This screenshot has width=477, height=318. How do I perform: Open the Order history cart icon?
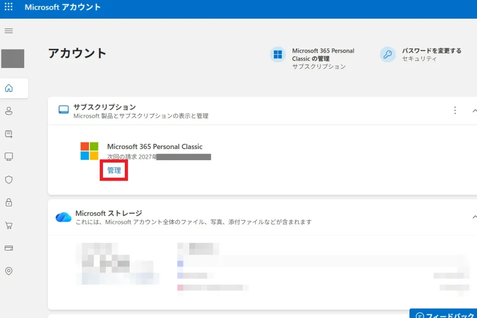tap(9, 225)
